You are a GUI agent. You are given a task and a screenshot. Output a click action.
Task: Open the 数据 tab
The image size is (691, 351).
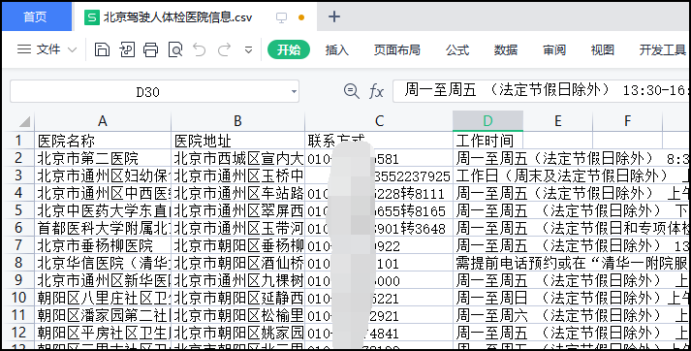tap(506, 49)
